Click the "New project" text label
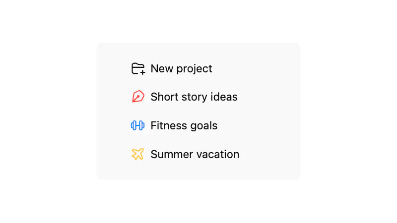This screenshot has width=397, height=223. 181,69
